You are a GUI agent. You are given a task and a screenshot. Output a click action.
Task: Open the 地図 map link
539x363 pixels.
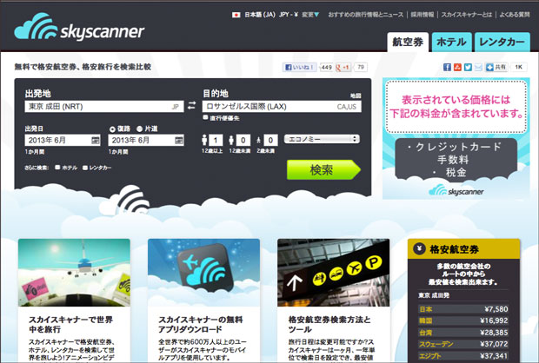(x=356, y=96)
